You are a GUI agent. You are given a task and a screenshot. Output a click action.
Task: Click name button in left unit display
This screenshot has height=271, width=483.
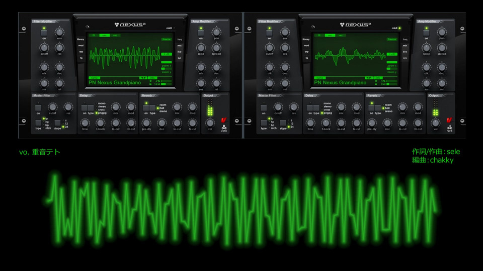tap(94, 78)
